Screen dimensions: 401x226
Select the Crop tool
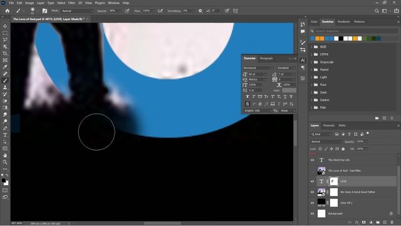pyautogui.click(x=5, y=53)
